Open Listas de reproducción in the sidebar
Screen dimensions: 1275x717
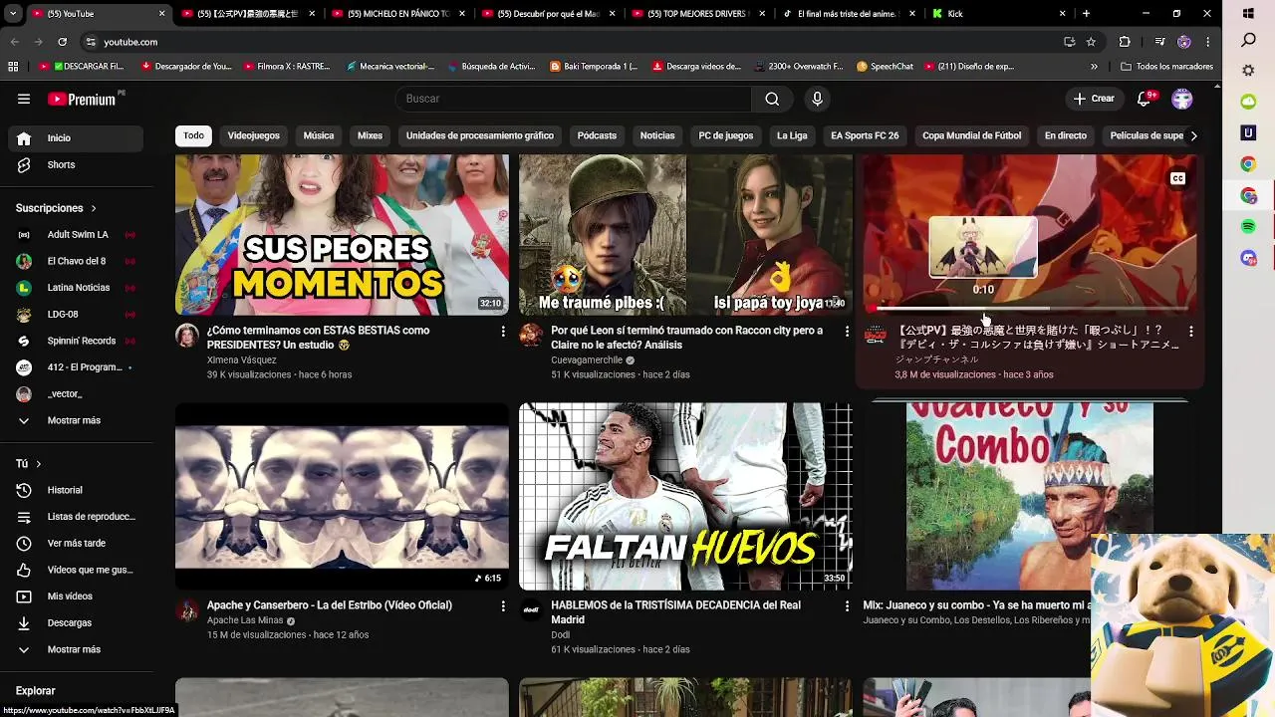tap(76, 517)
